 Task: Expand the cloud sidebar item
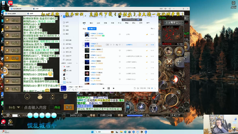[x=67, y=52]
